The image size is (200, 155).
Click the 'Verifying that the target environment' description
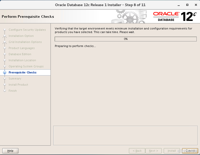coord(123,30)
